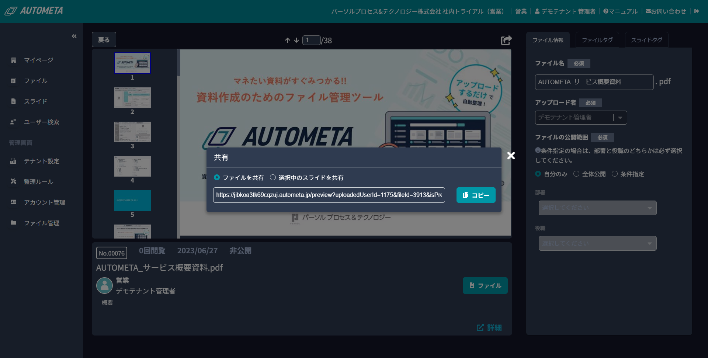The height and width of the screenshot is (358, 708).
Task: Select 全体公開 visibility radio
Action: pyautogui.click(x=576, y=174)
